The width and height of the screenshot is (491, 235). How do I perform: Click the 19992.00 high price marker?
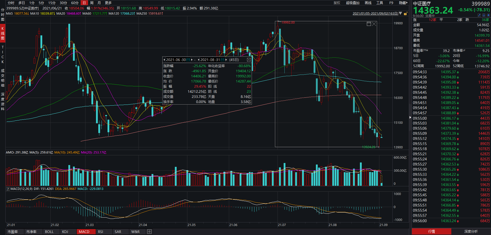288,23
